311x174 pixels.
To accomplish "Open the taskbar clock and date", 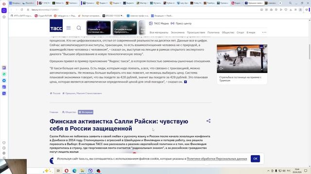I will point(297,171).
